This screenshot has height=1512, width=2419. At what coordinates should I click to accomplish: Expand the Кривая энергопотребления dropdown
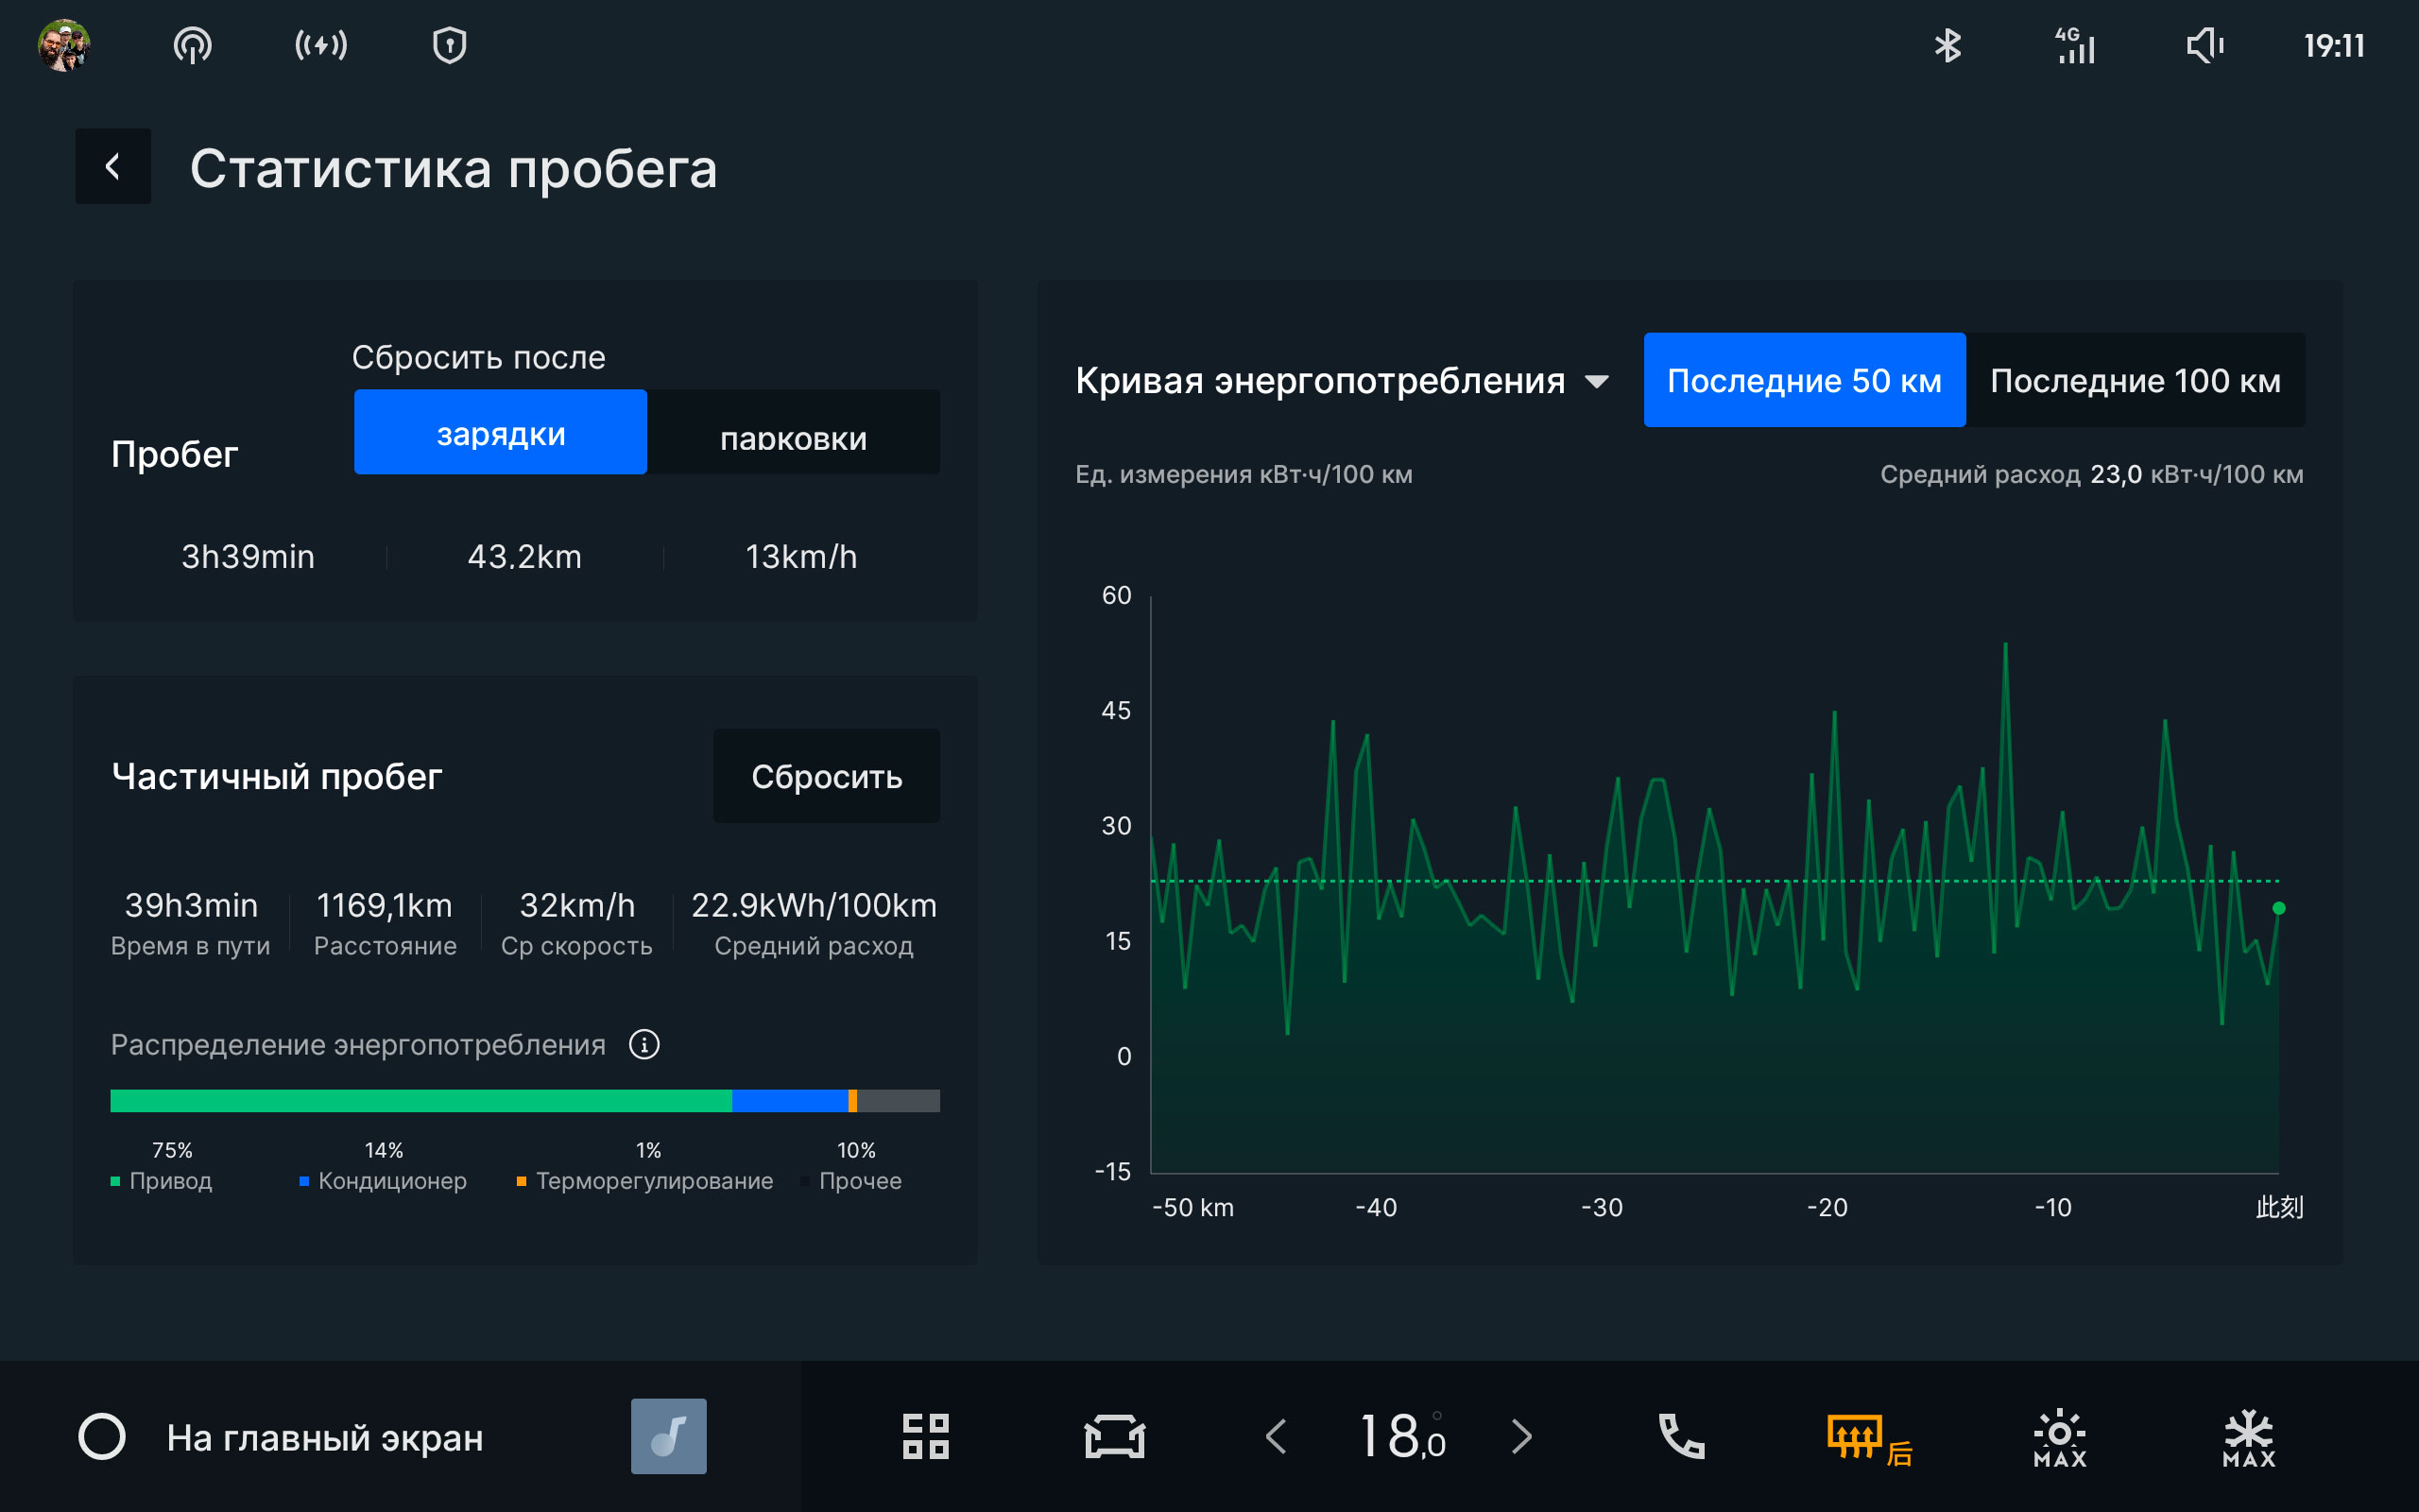coord(1597,381)
